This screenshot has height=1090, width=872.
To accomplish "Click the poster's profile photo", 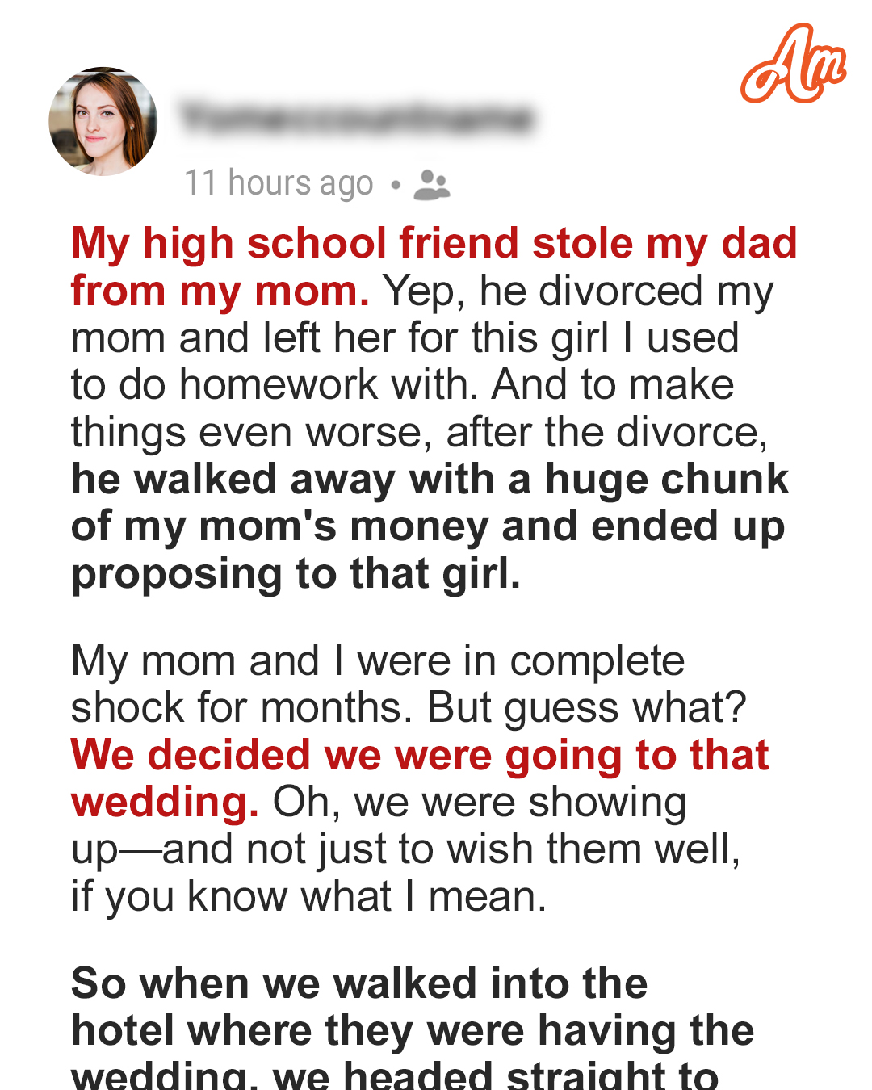I will pyautogui.click(x=103, y=121).
